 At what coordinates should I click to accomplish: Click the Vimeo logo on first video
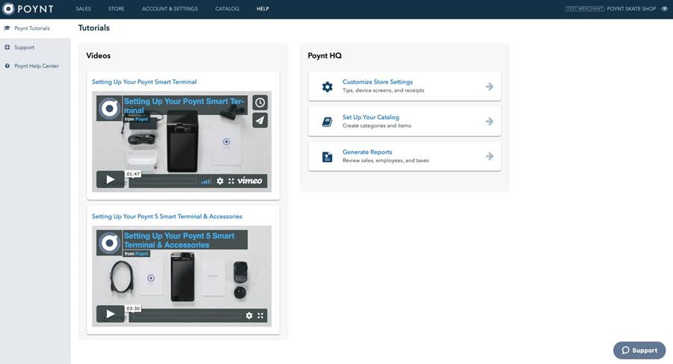coord(250,181)
